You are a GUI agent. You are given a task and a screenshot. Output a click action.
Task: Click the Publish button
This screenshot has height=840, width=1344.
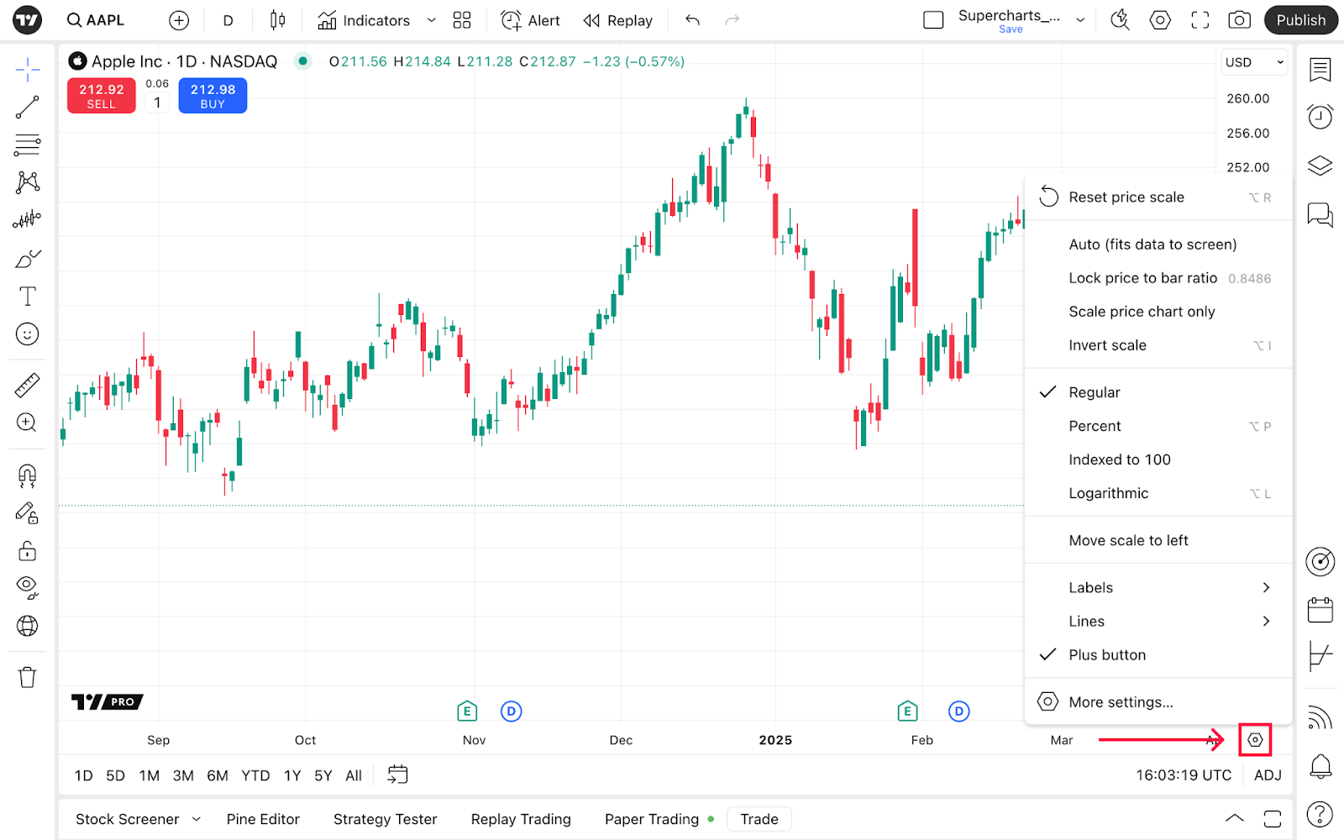pyautogui.click(x=1300, y=20)
